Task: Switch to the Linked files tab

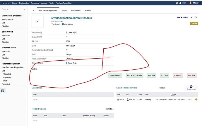Action: (x=76, y=10)
